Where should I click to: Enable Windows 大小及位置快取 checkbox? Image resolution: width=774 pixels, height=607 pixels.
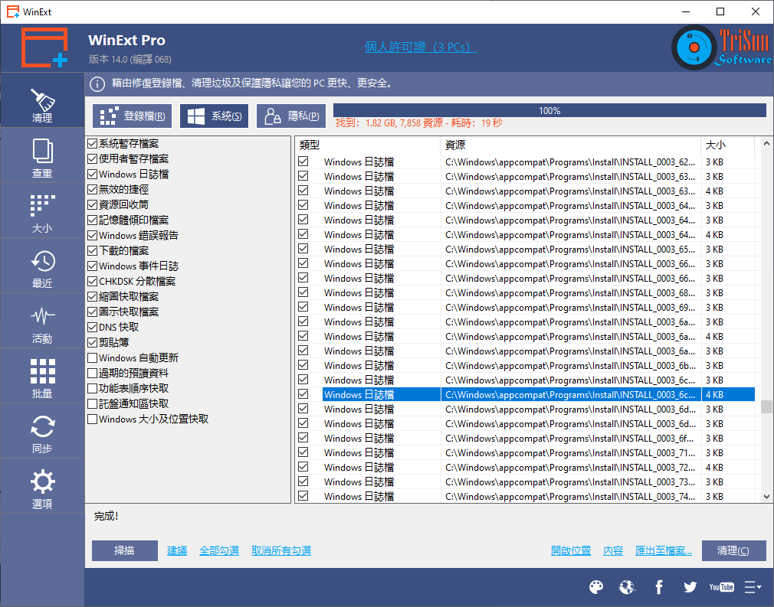click(x=92, y=419)
